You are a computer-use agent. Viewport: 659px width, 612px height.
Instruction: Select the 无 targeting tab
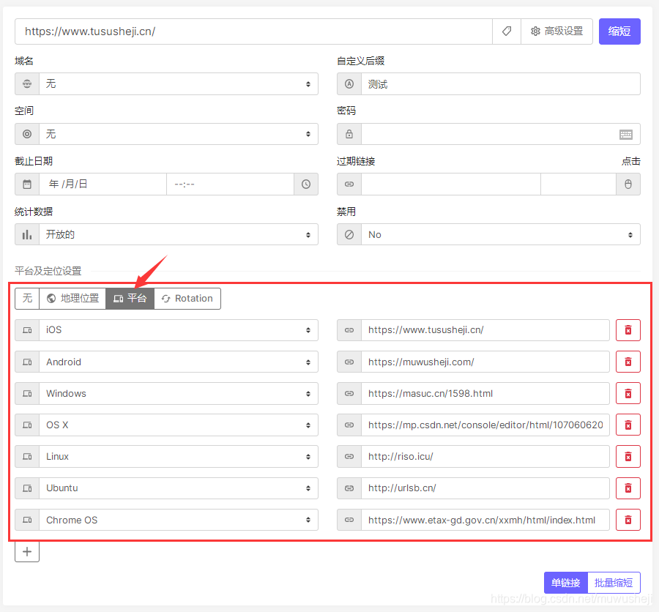point(27,299)
